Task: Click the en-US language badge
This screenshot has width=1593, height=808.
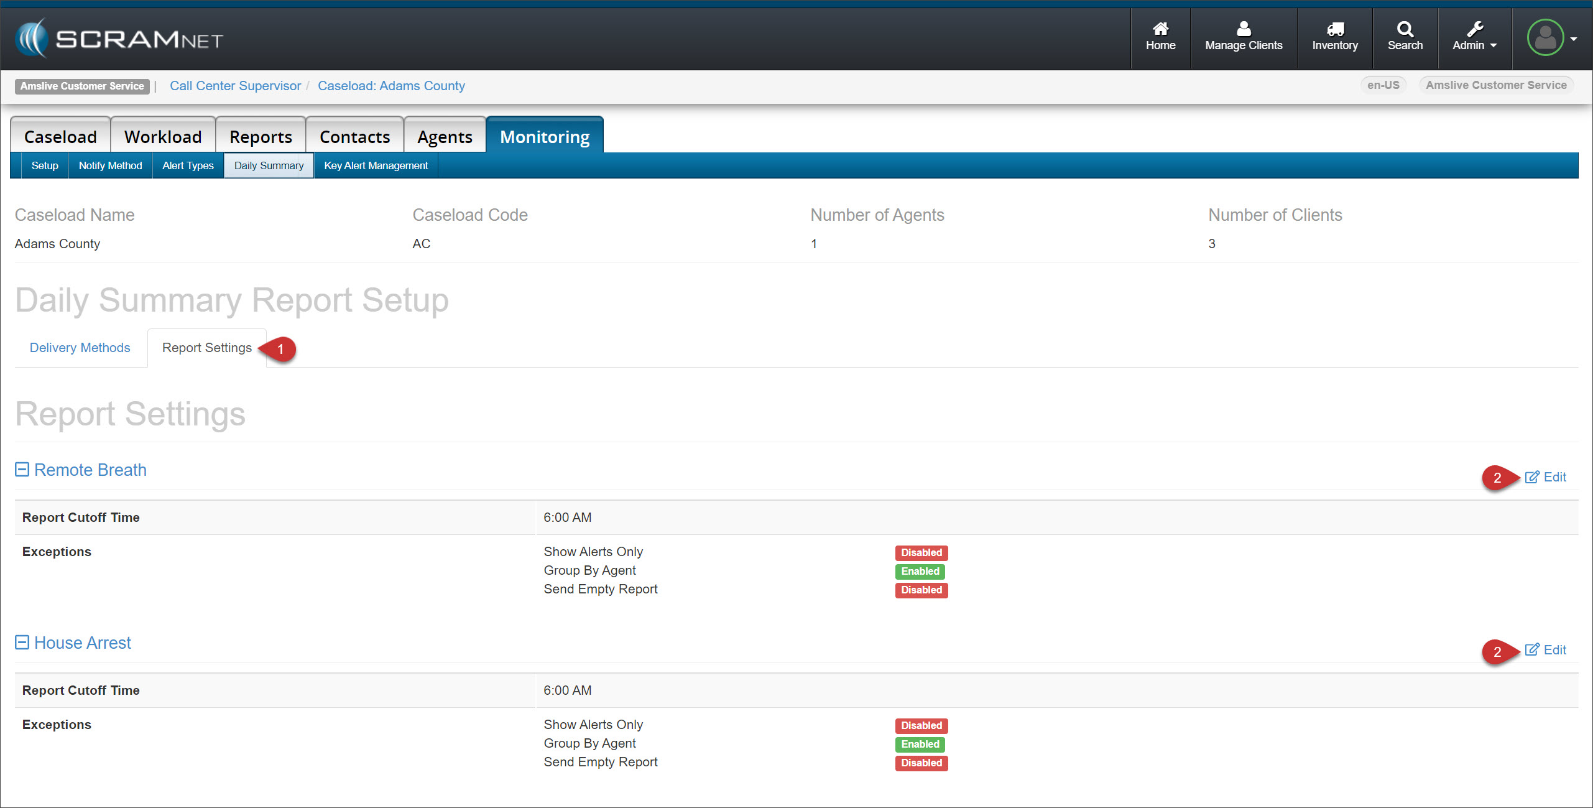Action: [x=1383, y=85]
